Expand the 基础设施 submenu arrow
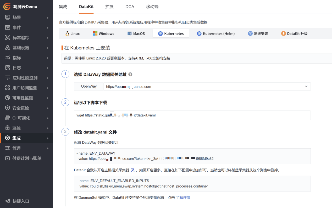332x208 pixels. click(x=48, y=48)
